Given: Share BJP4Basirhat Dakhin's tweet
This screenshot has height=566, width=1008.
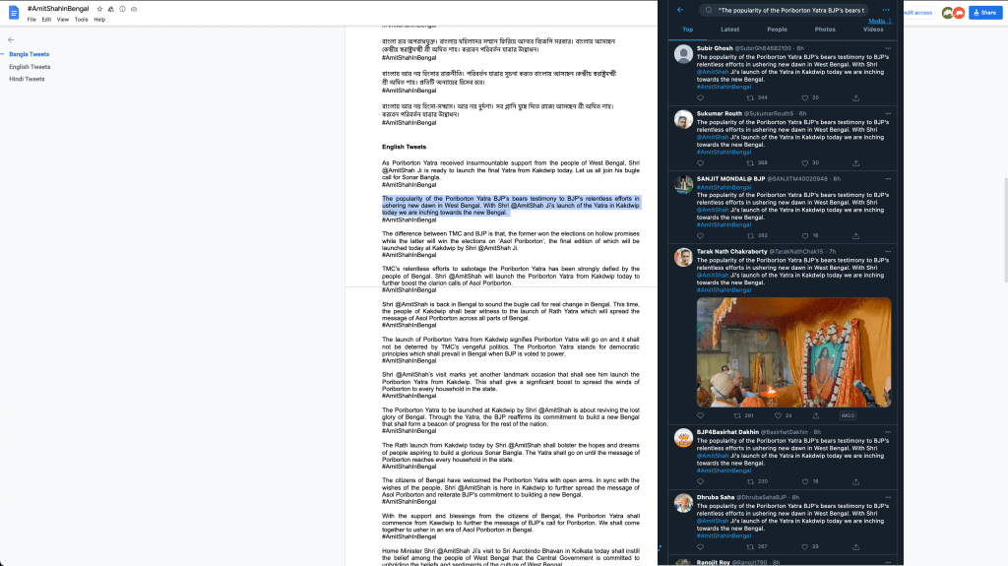Looking at the screenshot, I should (x=855, y=481).
